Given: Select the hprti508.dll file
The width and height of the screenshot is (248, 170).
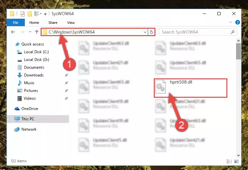Looking at the screenshot, I should tap(191, 88).
